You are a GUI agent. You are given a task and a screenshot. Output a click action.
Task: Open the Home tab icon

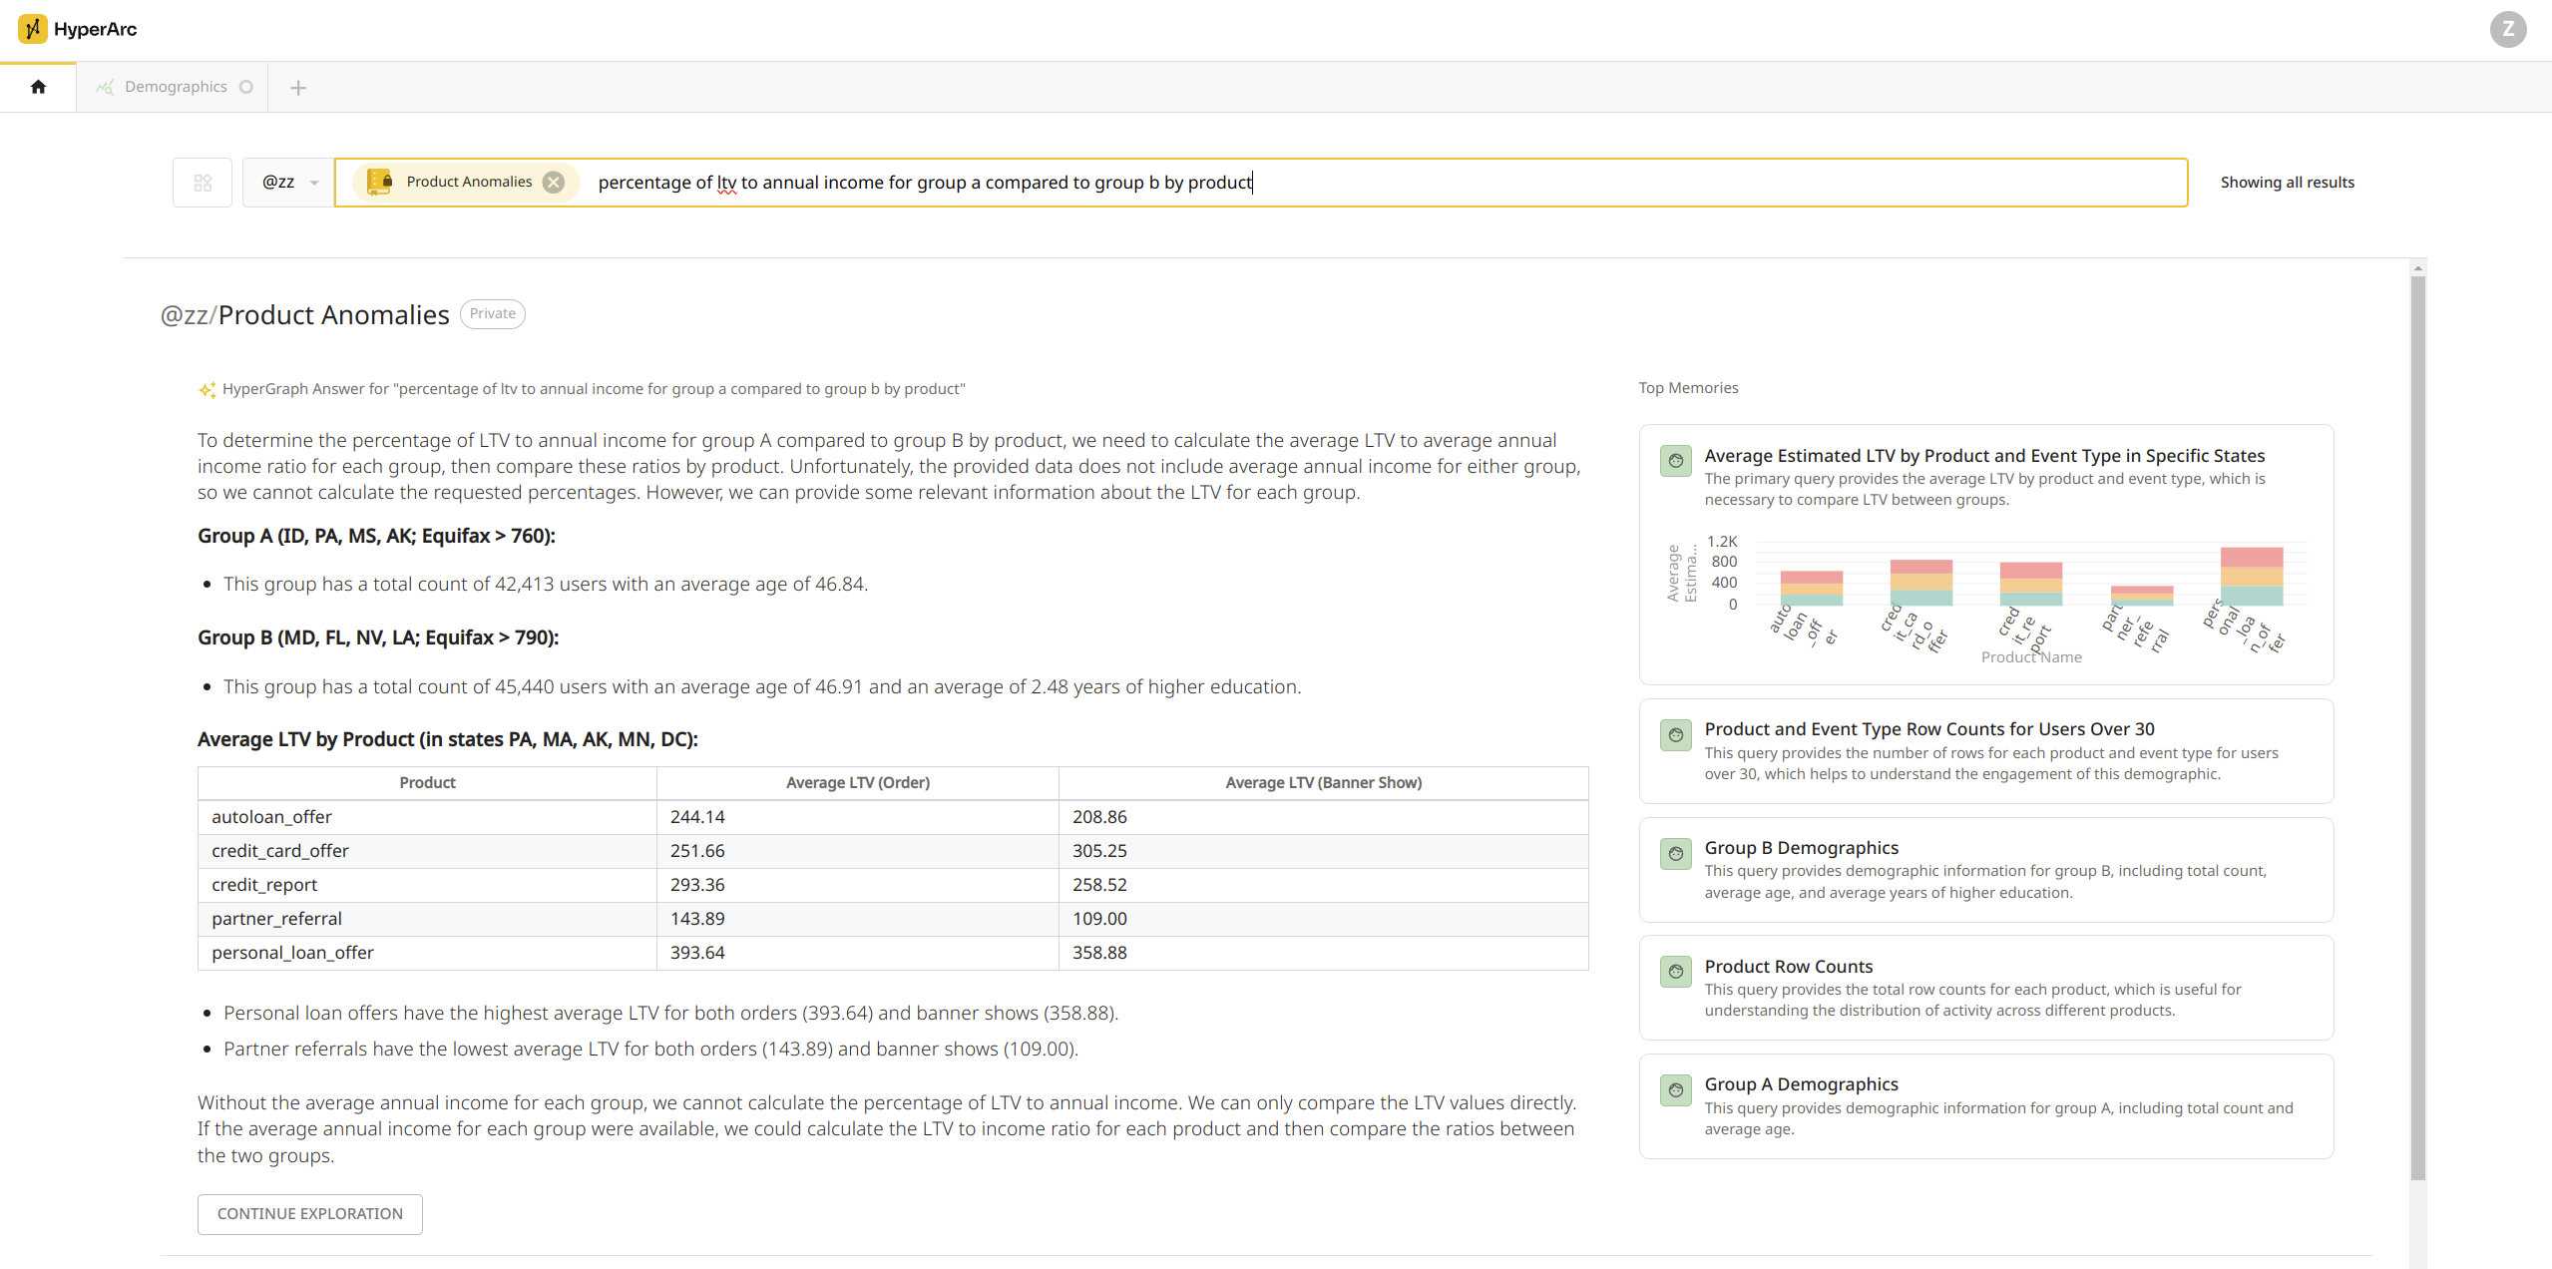[38, 87]
